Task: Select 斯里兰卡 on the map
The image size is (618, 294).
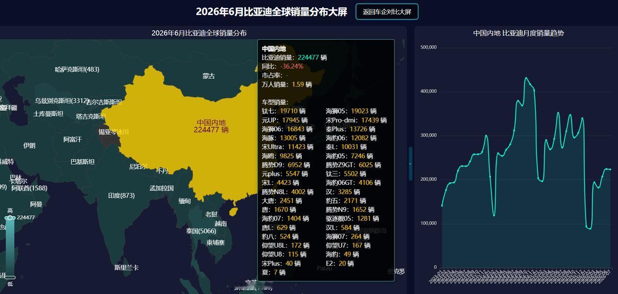Action: [127, 267]
